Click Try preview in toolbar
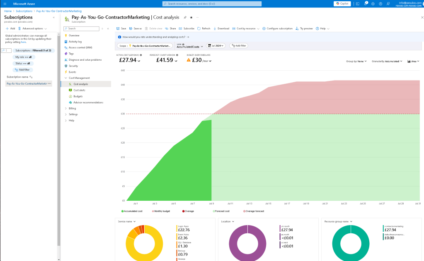Image resolution: width=424 pixels, height=261 pixels. [x=304, y=28]
